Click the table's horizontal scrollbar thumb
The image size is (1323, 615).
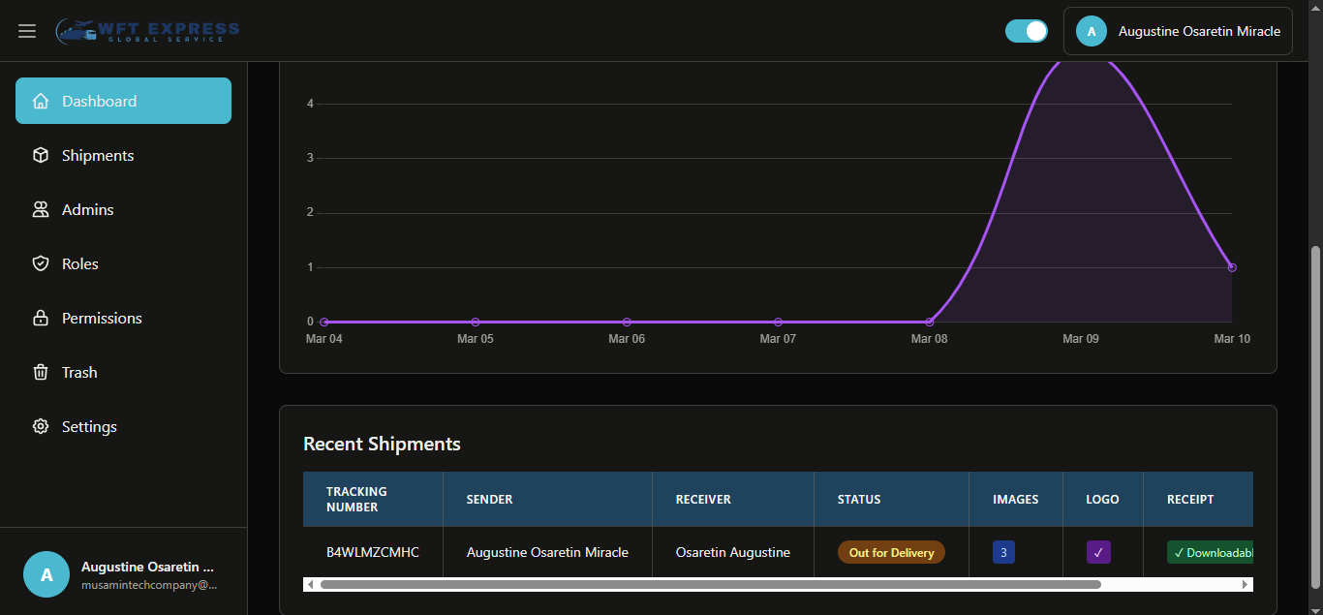tap(710, 584)
